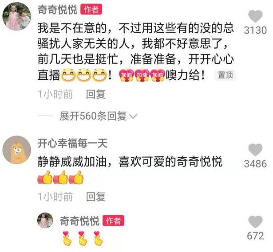Tap the 3486 like count
This screenshot has height=252, width=273.
[x=255, y=164]
